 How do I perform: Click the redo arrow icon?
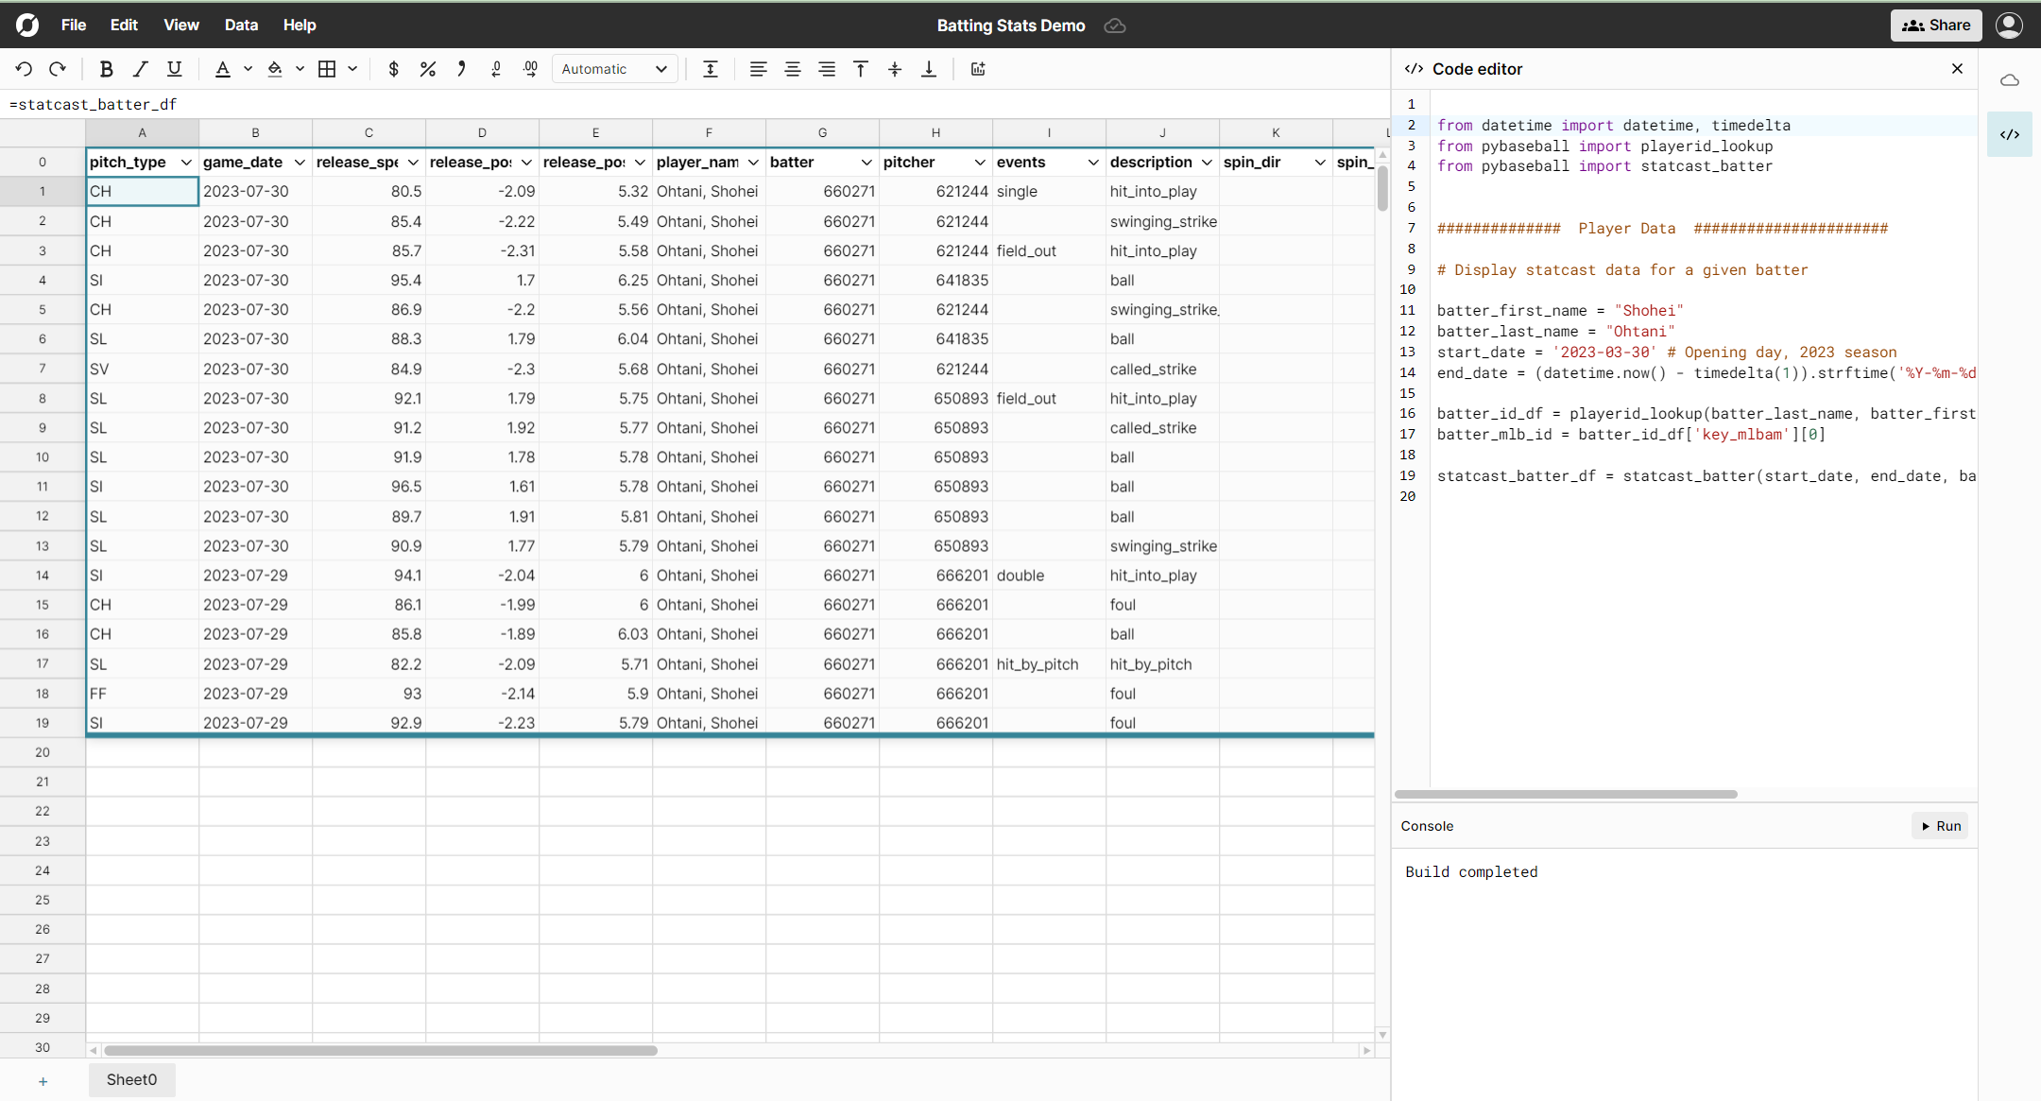[58, 69]
